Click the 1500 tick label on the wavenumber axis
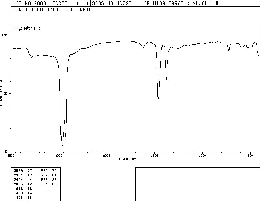Image resolution: width=260 pixels, height=201 pixels. tap(155, 156)
